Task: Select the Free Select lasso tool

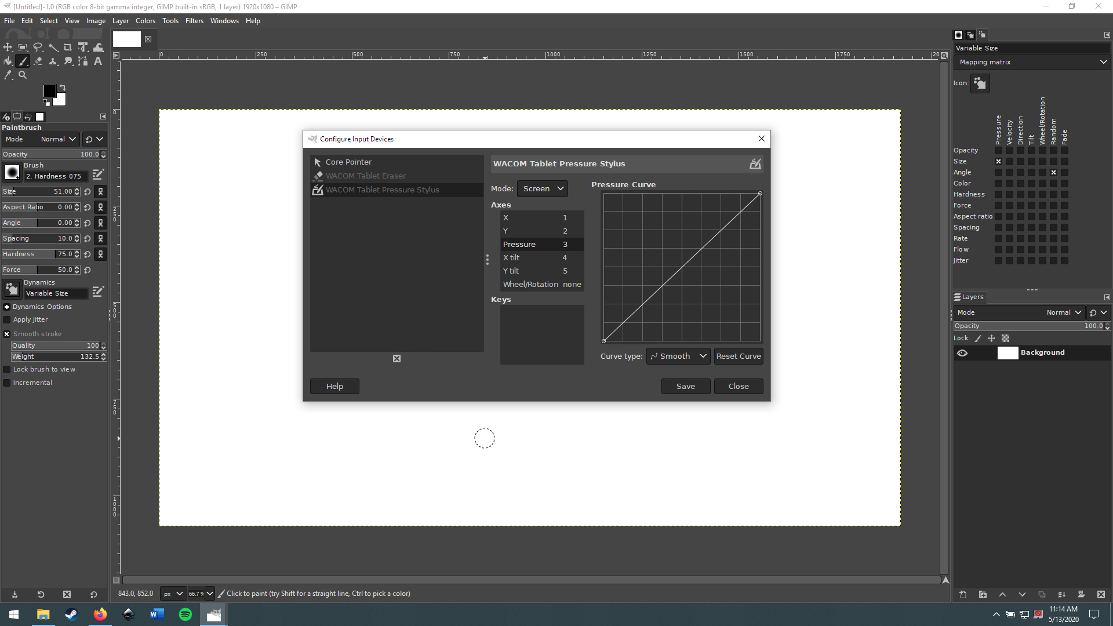Action: 38,48
